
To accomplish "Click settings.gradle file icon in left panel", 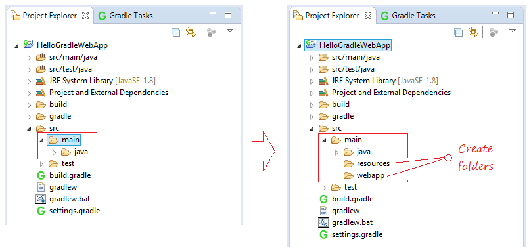I will tap(41, 211).
